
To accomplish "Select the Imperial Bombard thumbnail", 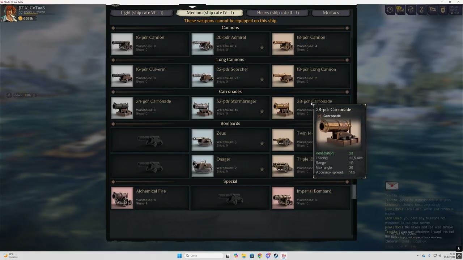I will (283, 198).
